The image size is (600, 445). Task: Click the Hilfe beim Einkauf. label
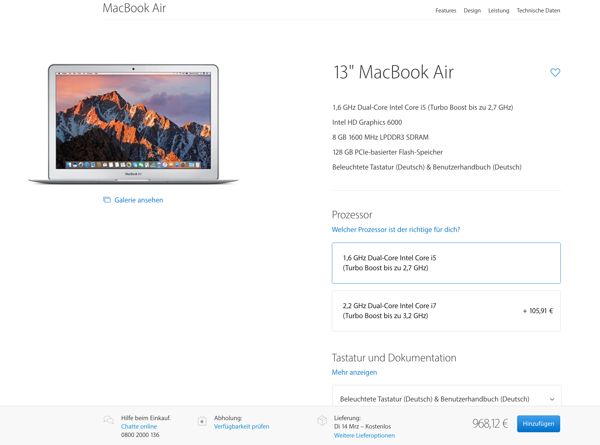(146, 418)
